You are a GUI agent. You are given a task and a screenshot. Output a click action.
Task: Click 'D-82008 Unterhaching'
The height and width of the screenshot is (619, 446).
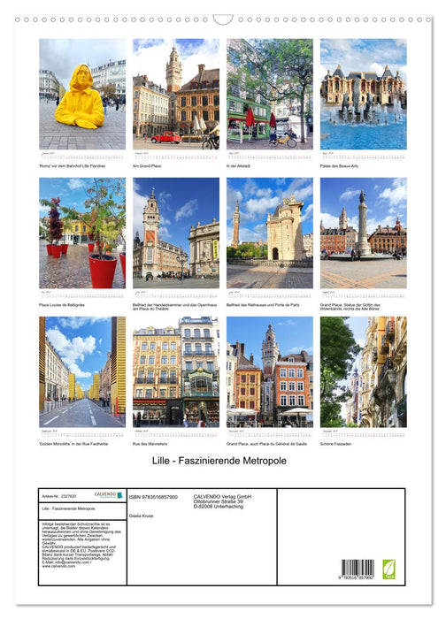218,506
